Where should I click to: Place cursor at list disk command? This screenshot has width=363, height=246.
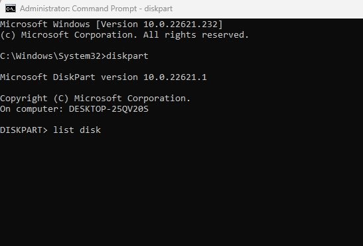click(x=77, y=130)
